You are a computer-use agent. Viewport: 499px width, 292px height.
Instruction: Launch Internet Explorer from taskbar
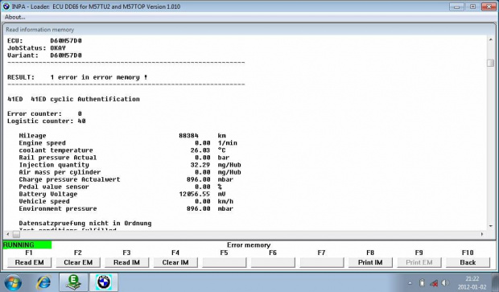tap(43, 282)
